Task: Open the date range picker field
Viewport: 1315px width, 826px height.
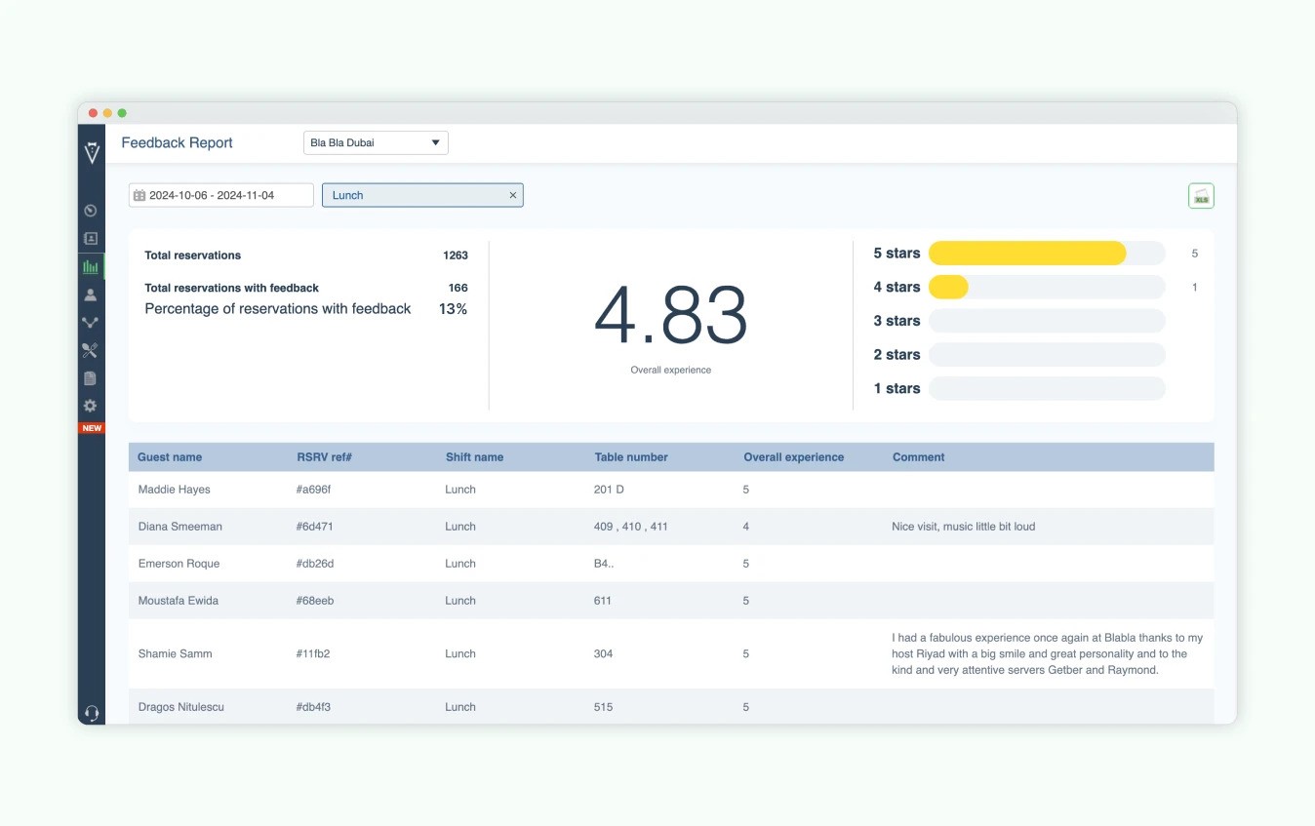Action: [220, 195]
